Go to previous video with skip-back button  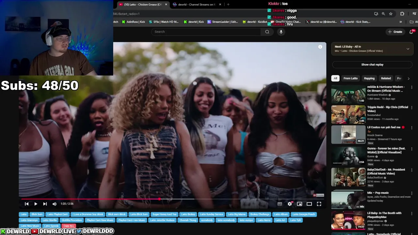tap(26, 204)
